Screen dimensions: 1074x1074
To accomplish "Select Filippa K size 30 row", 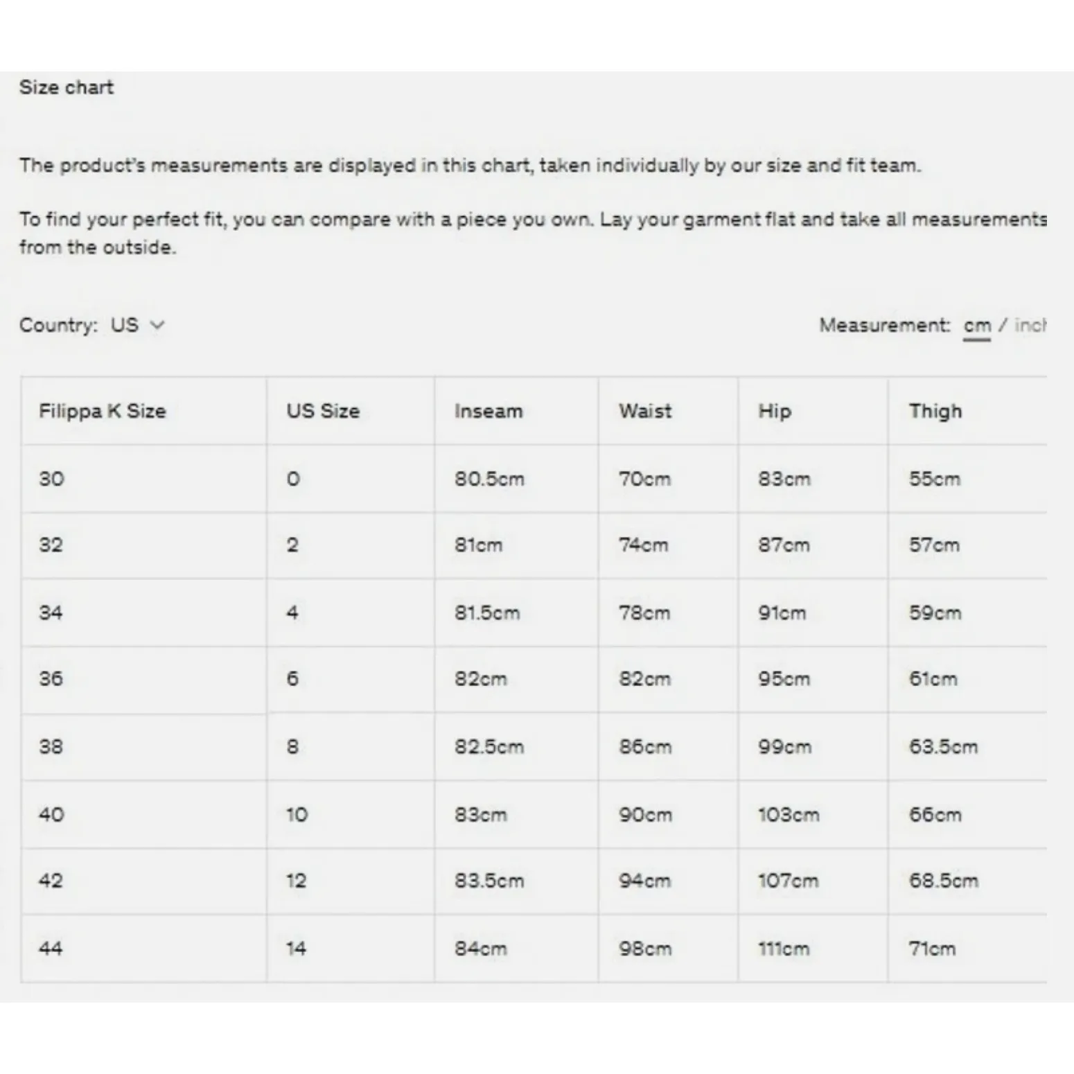I will [51, 479].
